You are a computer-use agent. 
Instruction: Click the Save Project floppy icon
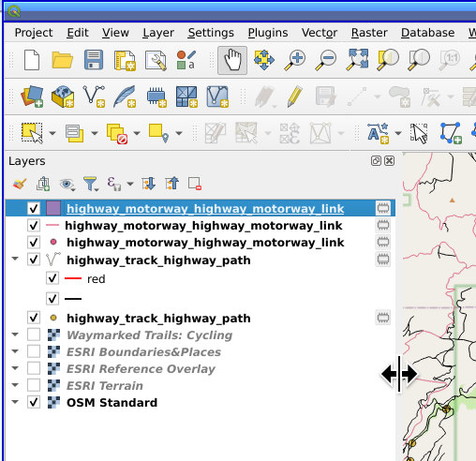click(94, 60)
